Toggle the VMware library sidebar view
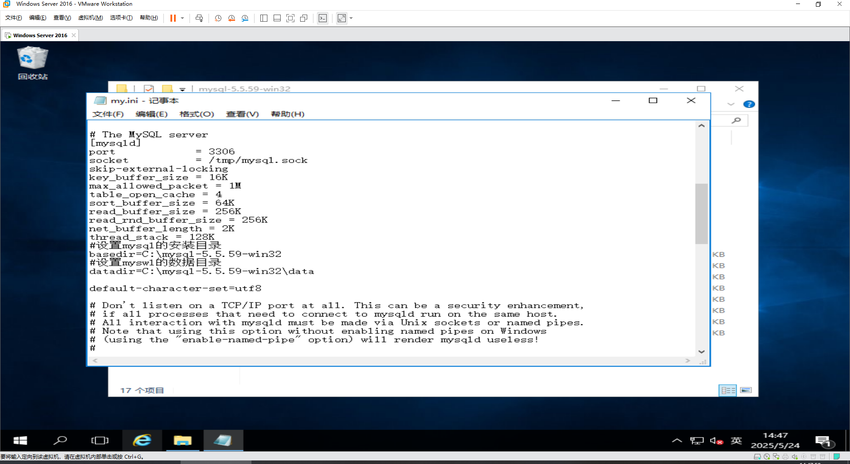Viewport: 850px width, 464px height. click(x=264, y=18)
